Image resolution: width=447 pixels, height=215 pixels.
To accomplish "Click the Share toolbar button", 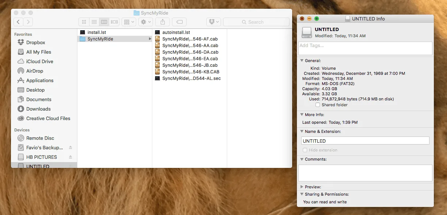I will (163, 22).
